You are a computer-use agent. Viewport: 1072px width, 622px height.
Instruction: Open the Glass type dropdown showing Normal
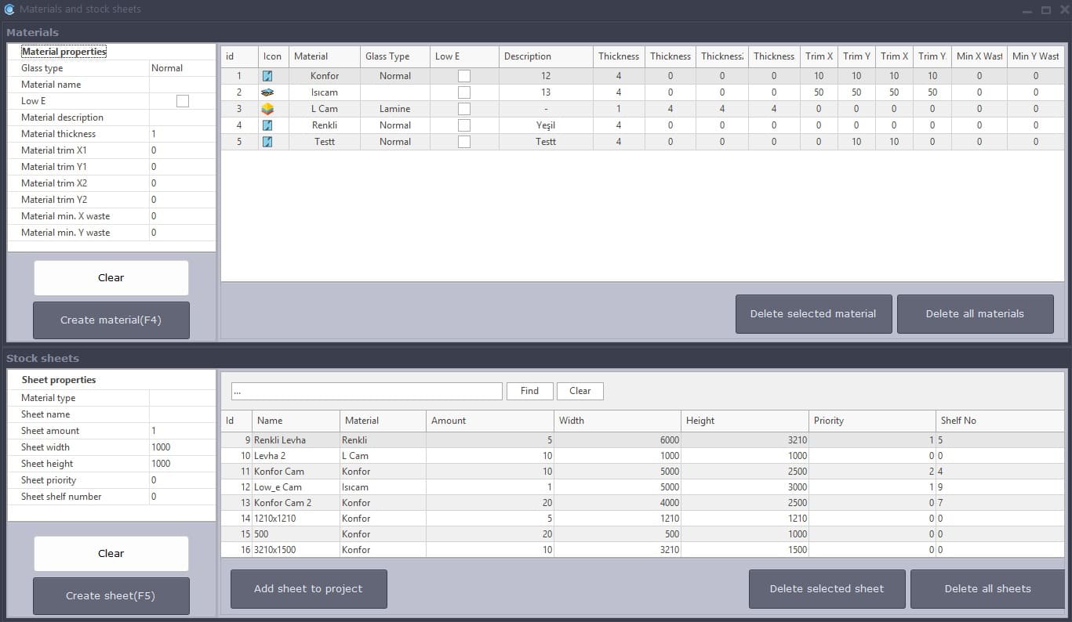tap(182, 67)
